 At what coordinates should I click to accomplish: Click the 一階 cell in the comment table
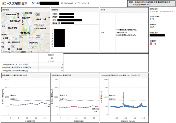point(103,32)
